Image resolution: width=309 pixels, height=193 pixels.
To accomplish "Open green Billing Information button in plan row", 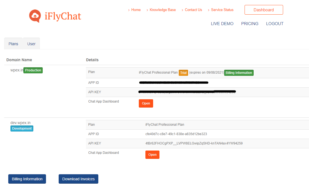I will (239, 73).
